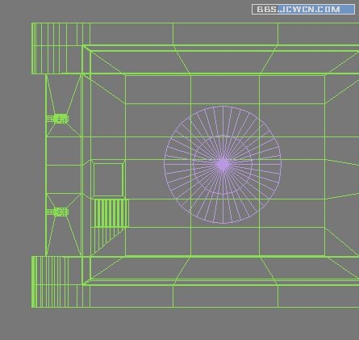Screen dimensions: 359x340
Task: Select the vertically striped green block below the small square
Action: coord(111,213)
